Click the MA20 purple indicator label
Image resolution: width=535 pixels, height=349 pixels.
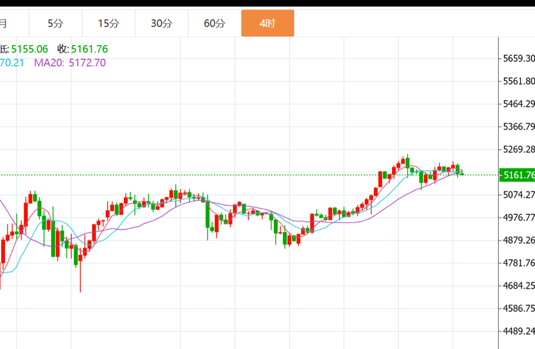70,63
